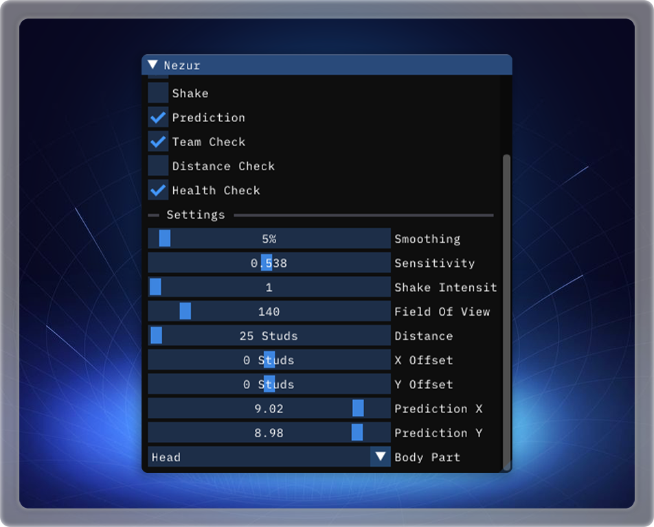Uncheck the Team Check option

pyautogui.click(x=158, y=142)
